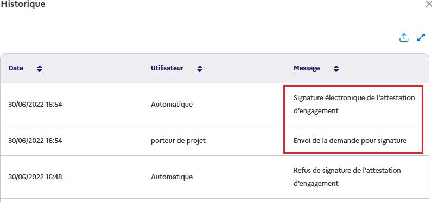Click the table header row background
The image size is (432, 202).
[x=215, y=68]
